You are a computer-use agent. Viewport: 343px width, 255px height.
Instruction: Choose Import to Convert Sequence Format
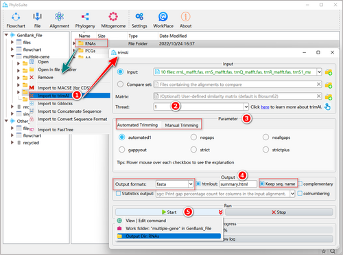[73, 119]
